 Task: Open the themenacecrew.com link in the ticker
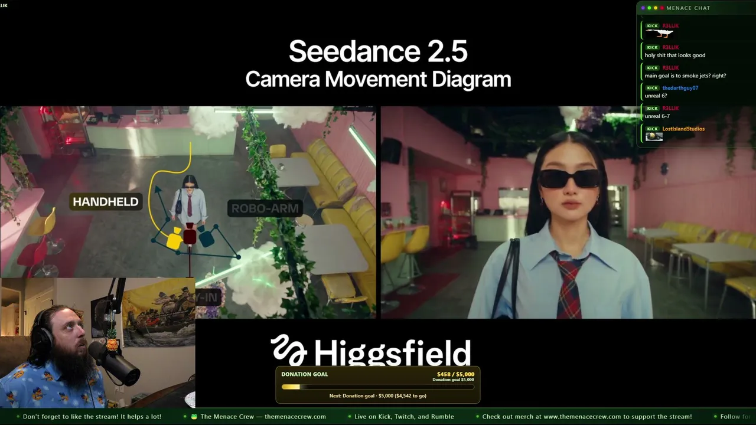pyautogui.click(x=295, y=417)
